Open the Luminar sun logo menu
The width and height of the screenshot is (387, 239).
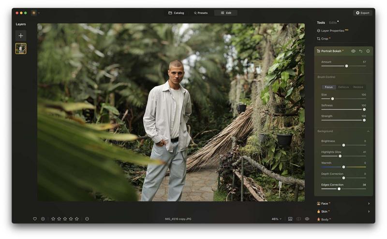[34, 13]
